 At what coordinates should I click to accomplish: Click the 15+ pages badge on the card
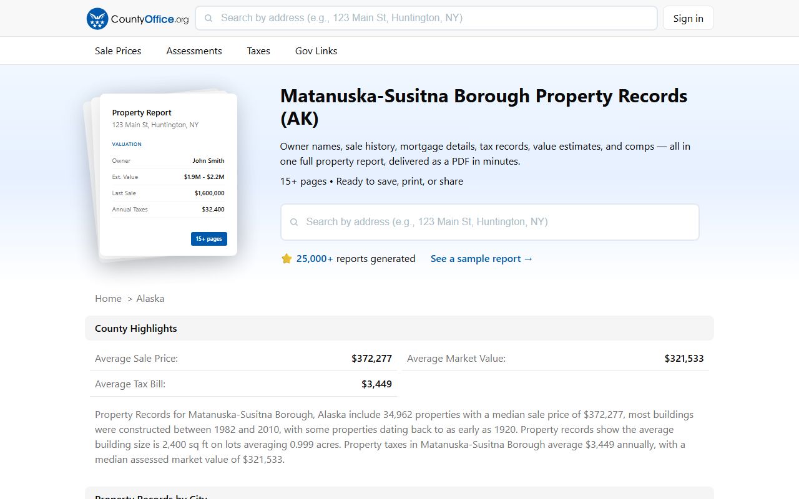tap(209, 239)
